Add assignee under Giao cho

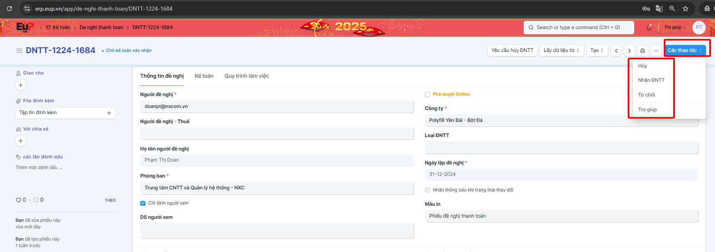tap(20, 85)
